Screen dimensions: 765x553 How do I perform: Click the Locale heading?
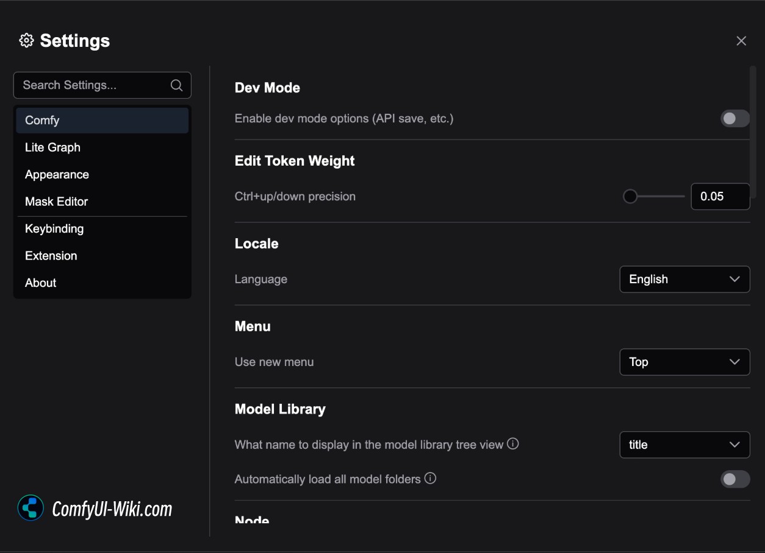coord(256,244)
